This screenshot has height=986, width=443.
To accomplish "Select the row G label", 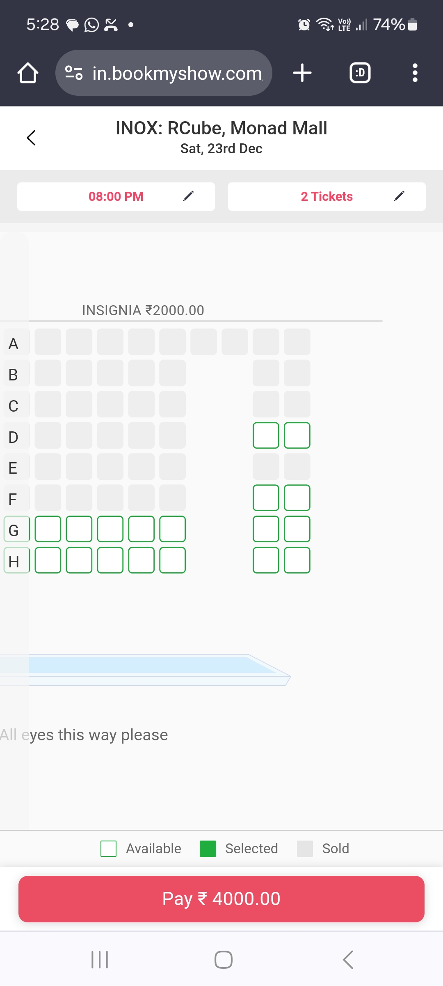I will coord(16,529).
